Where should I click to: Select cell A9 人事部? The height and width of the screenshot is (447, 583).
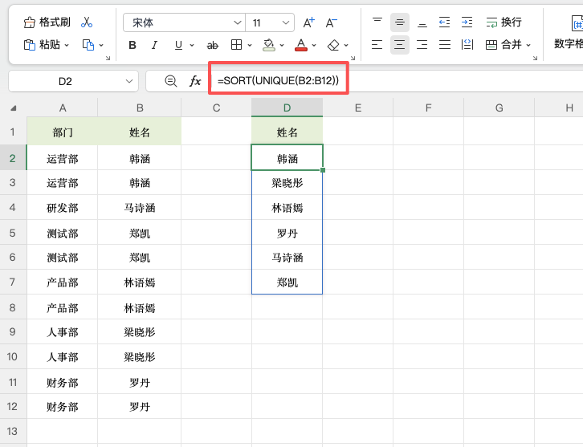click(x=63, y=331)
